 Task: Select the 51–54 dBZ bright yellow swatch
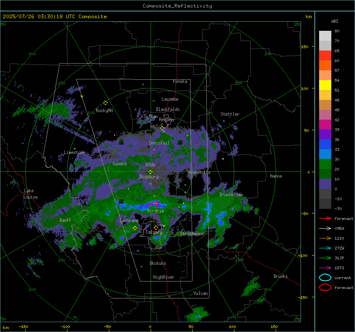(325, 85)
